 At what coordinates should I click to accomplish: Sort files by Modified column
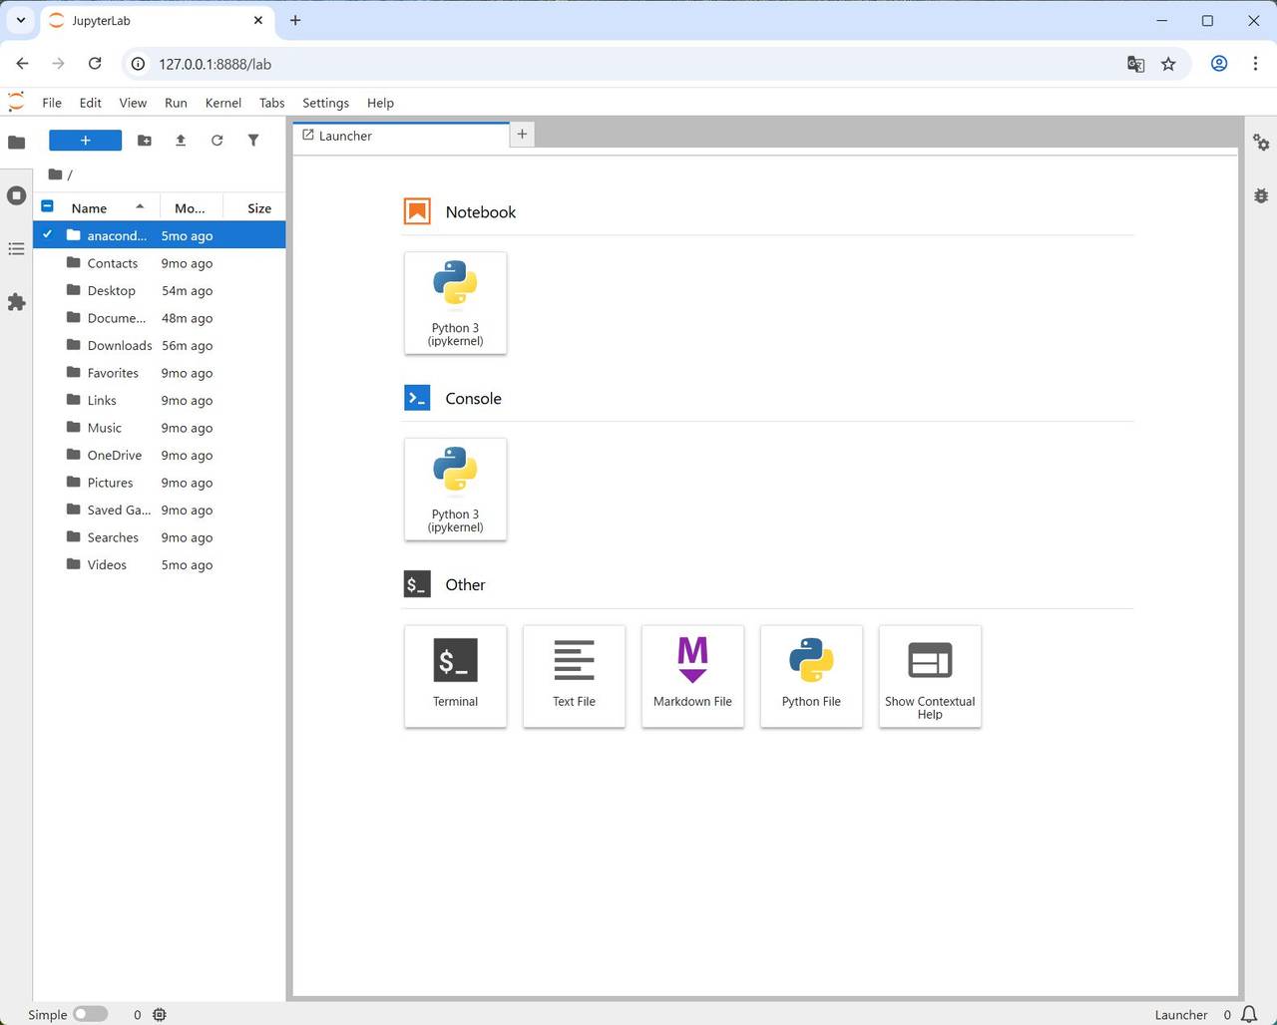(x=191, y=207)
